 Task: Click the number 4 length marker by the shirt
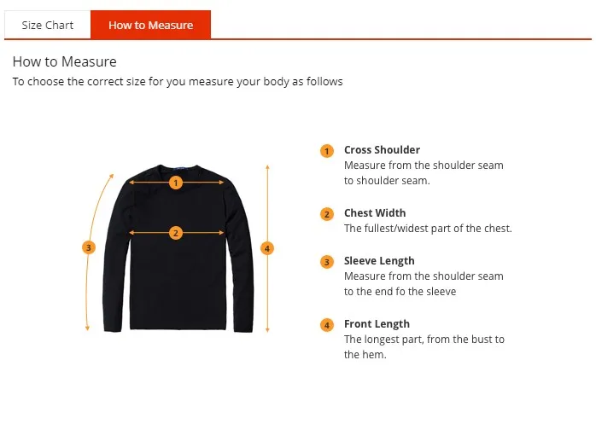click(267, 247)
